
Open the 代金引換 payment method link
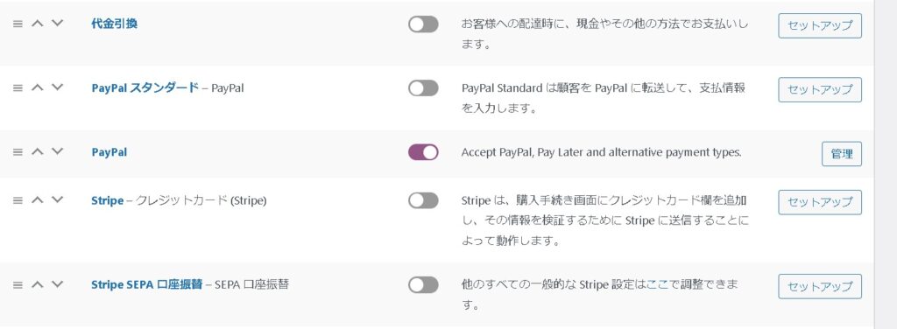115,24
